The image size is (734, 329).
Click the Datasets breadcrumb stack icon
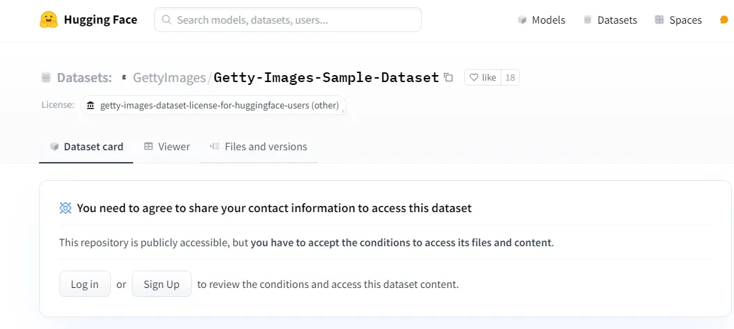pos(46,77)
